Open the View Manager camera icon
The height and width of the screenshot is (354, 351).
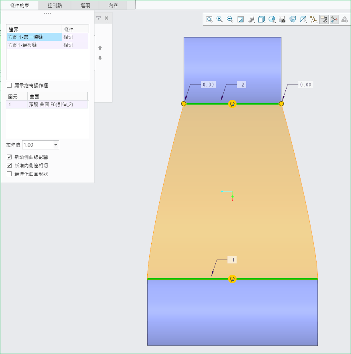point(282,19)
